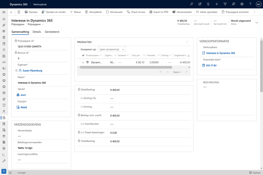Click Nieuw to create a record
Screen dimensions: 263x175
[x=75, y=12]
